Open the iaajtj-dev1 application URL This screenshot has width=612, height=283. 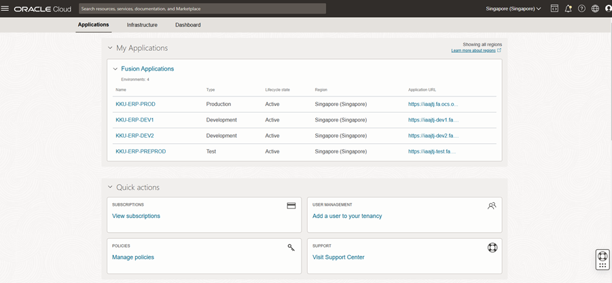point(433,120)
